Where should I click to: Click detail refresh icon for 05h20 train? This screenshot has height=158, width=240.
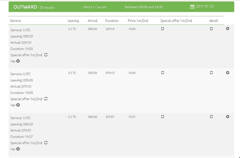tap(211, 73)
